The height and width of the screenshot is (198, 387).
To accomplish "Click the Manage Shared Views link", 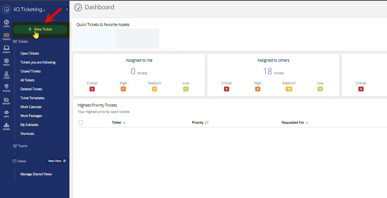I will [36, 174].
